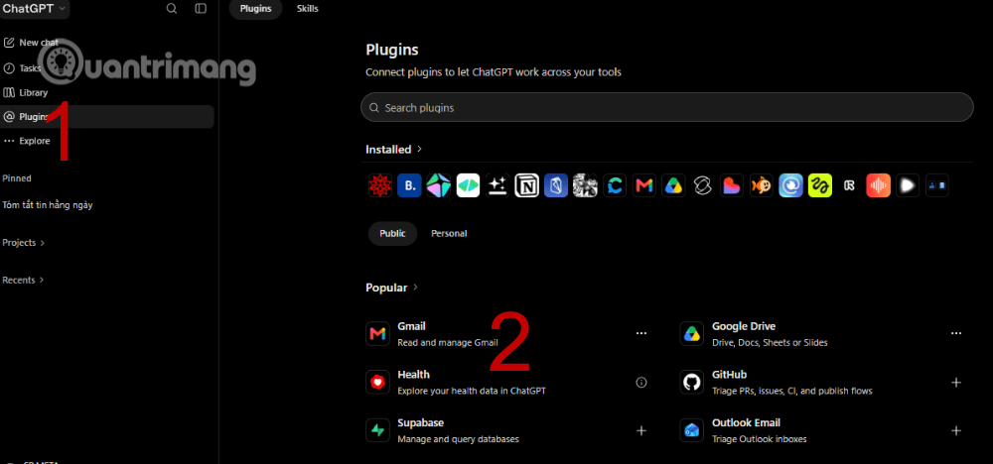Open the Gmail icon in Installed row
The width and height of the screenshot is (993, 464).
(644, 185)
